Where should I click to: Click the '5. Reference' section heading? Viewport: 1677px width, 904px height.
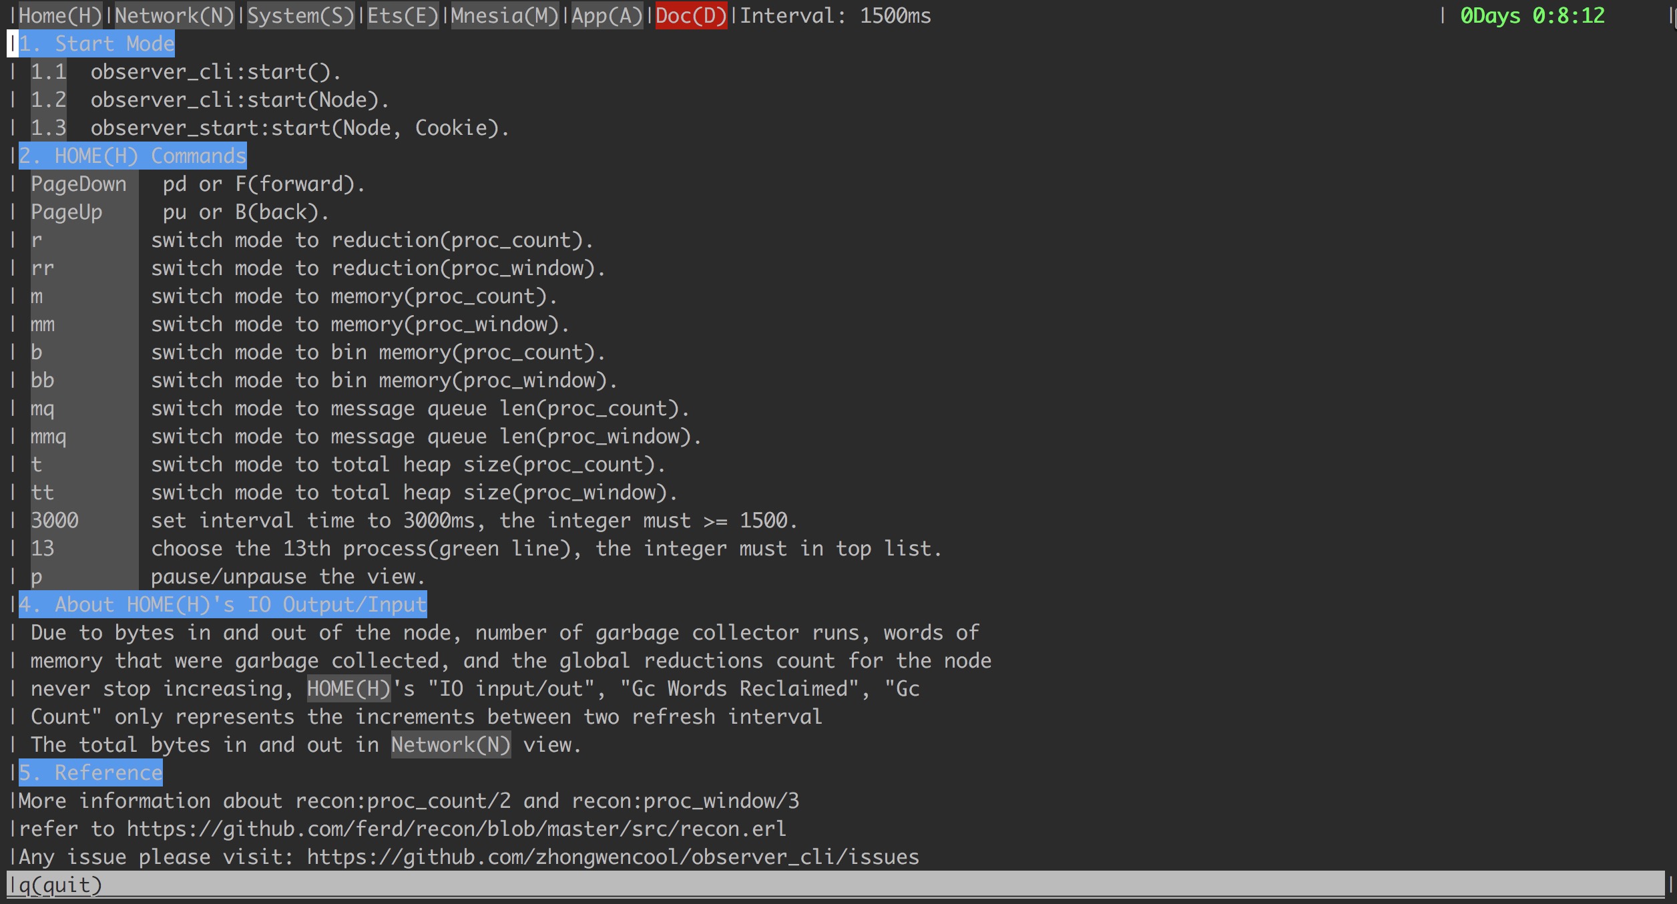coord(90,772)
